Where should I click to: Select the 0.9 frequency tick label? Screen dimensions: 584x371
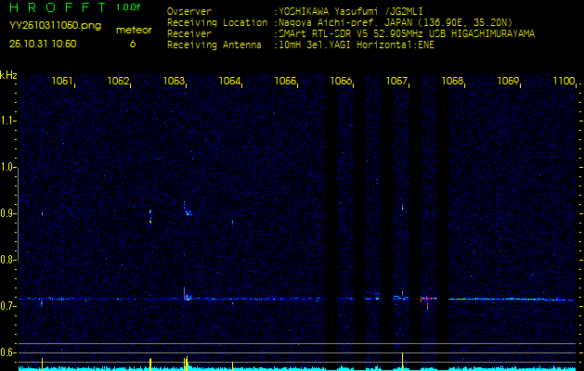click(8, 213)
